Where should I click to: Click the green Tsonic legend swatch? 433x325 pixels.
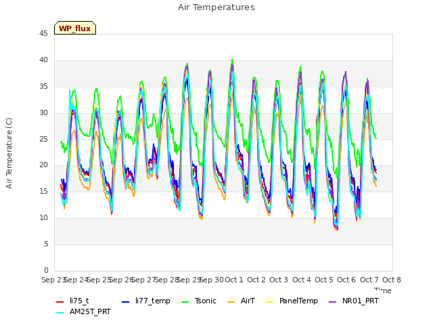coord(185,302)
